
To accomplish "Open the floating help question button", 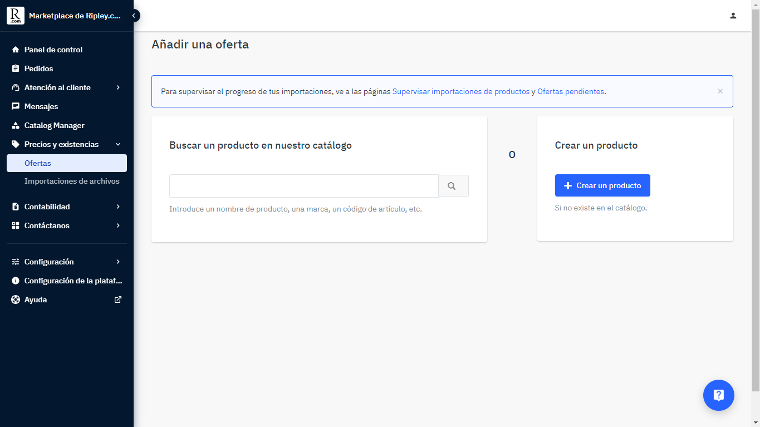I will click(x=719, y=395).
